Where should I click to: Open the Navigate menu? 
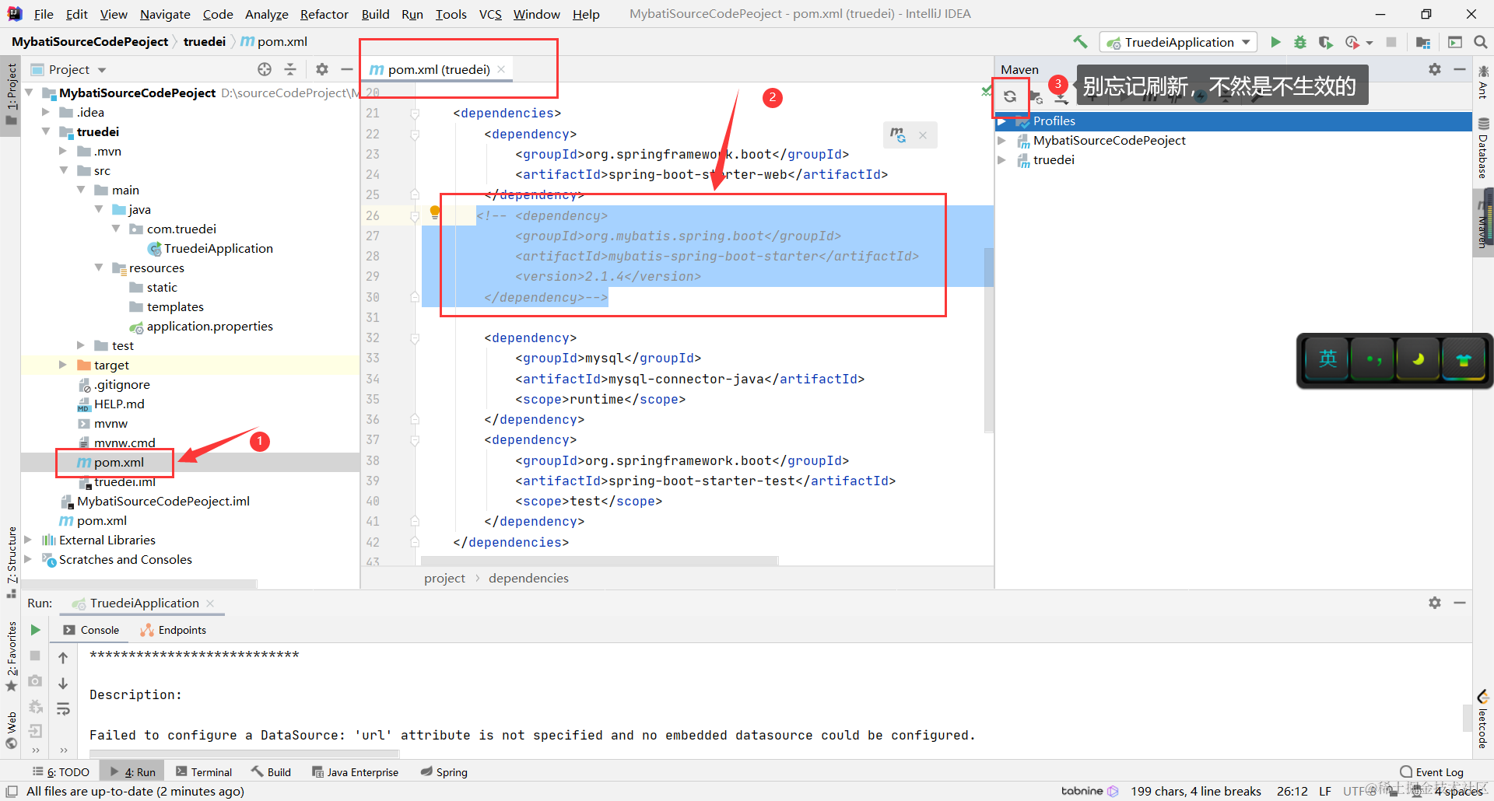[x=165, y=14]
